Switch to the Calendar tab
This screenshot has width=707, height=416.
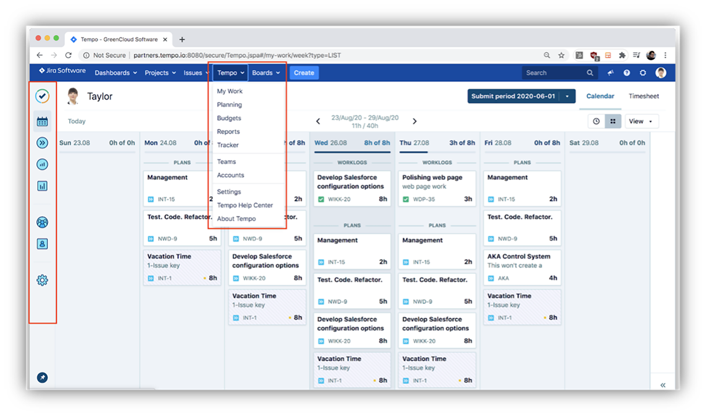(600, 96)
